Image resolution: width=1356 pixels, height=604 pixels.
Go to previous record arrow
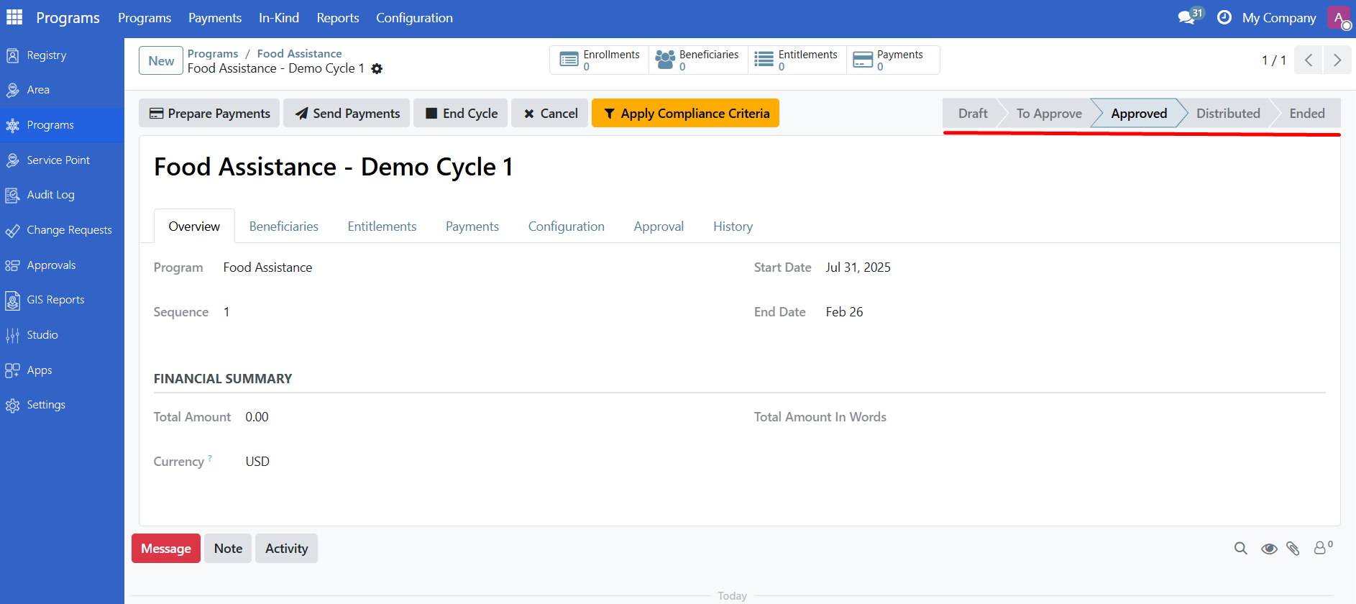(1309, 60)
